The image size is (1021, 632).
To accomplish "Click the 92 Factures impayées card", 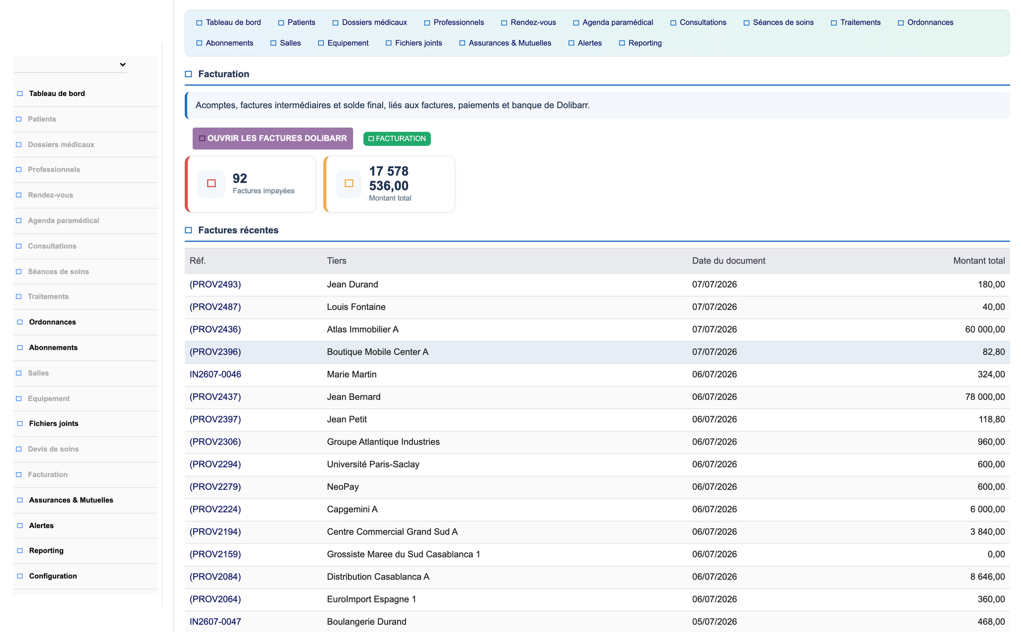I will 251,184.
